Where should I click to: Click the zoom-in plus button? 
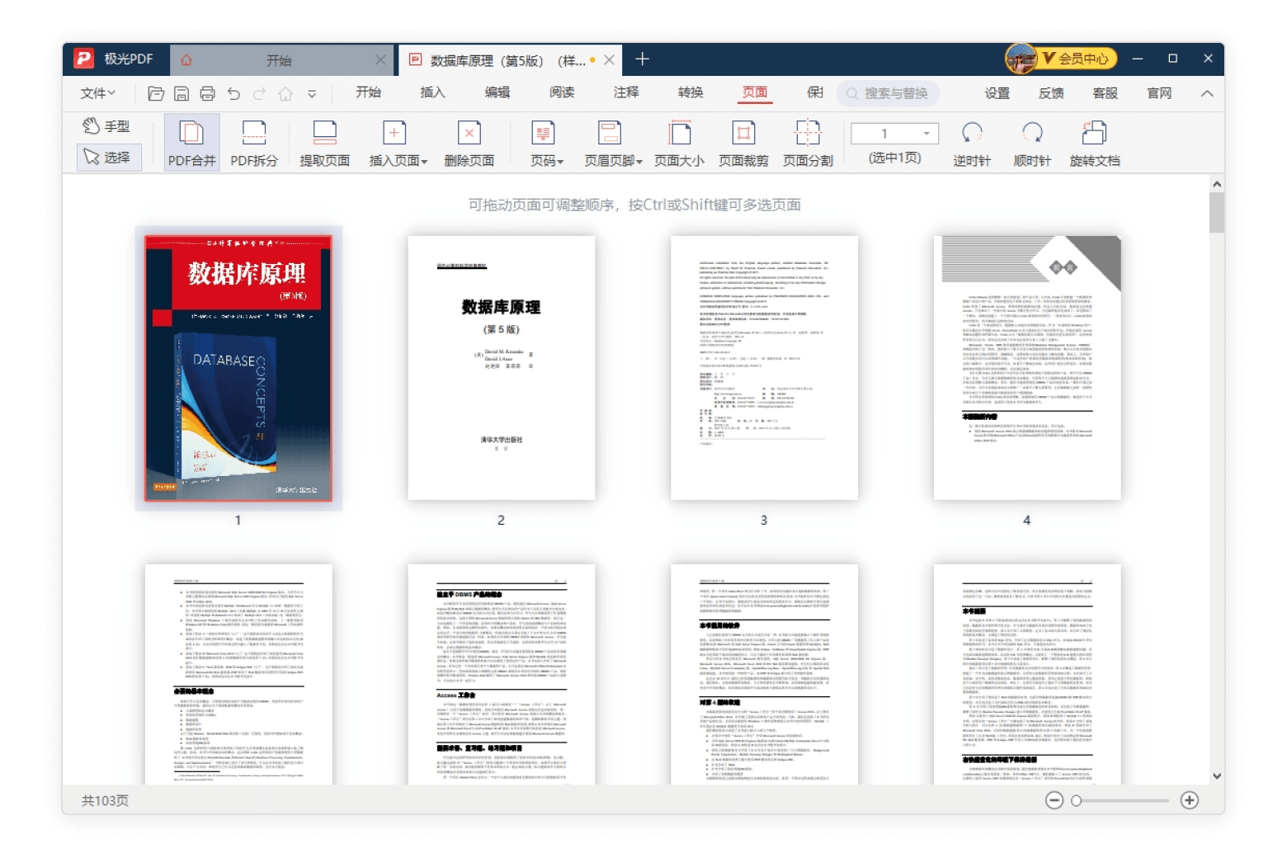(1189, 800)
